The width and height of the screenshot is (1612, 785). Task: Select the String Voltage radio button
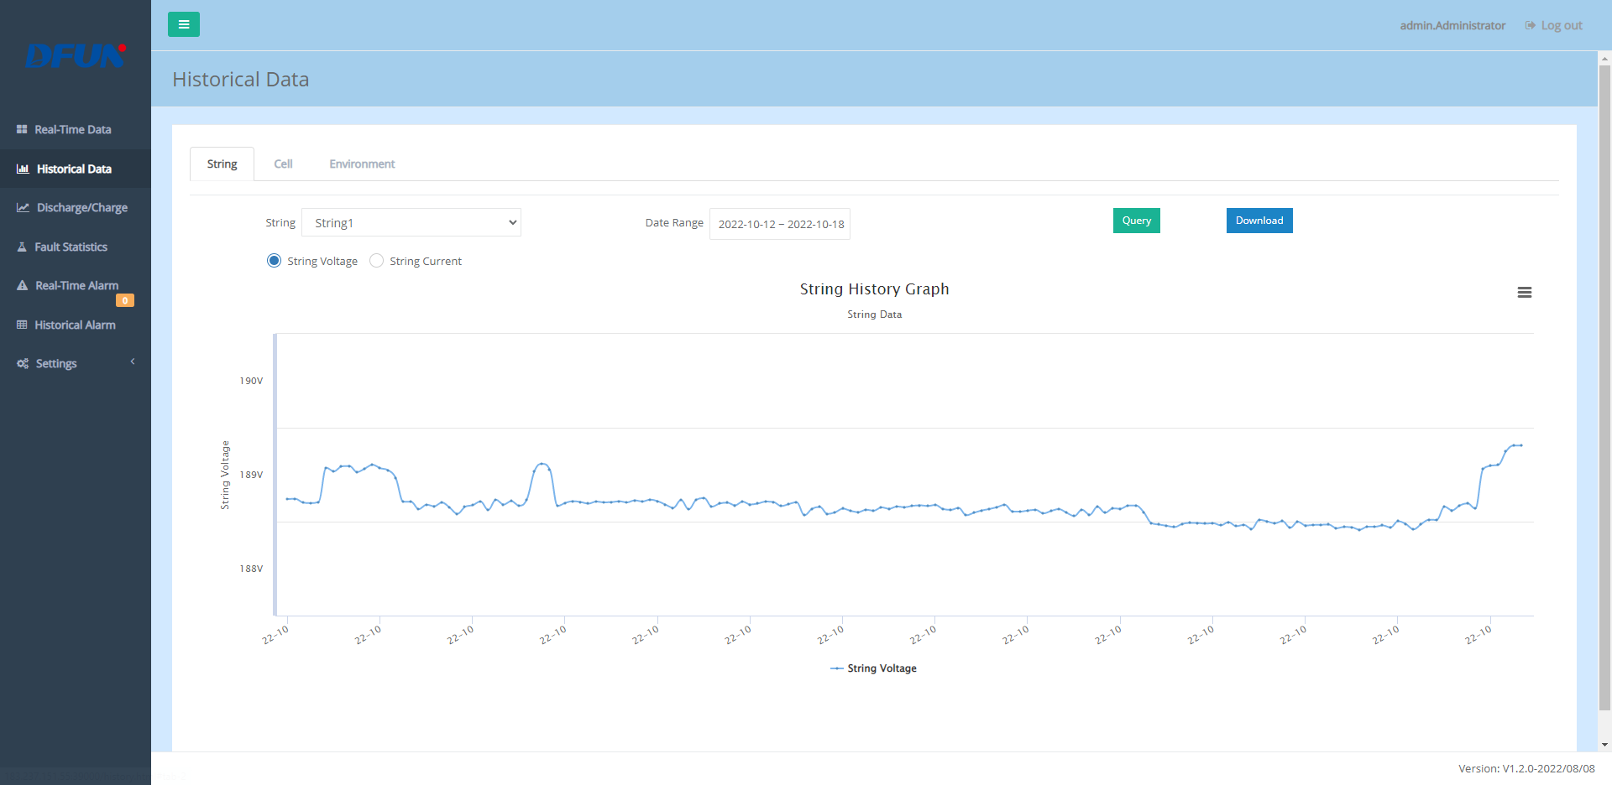coord(274,261)
